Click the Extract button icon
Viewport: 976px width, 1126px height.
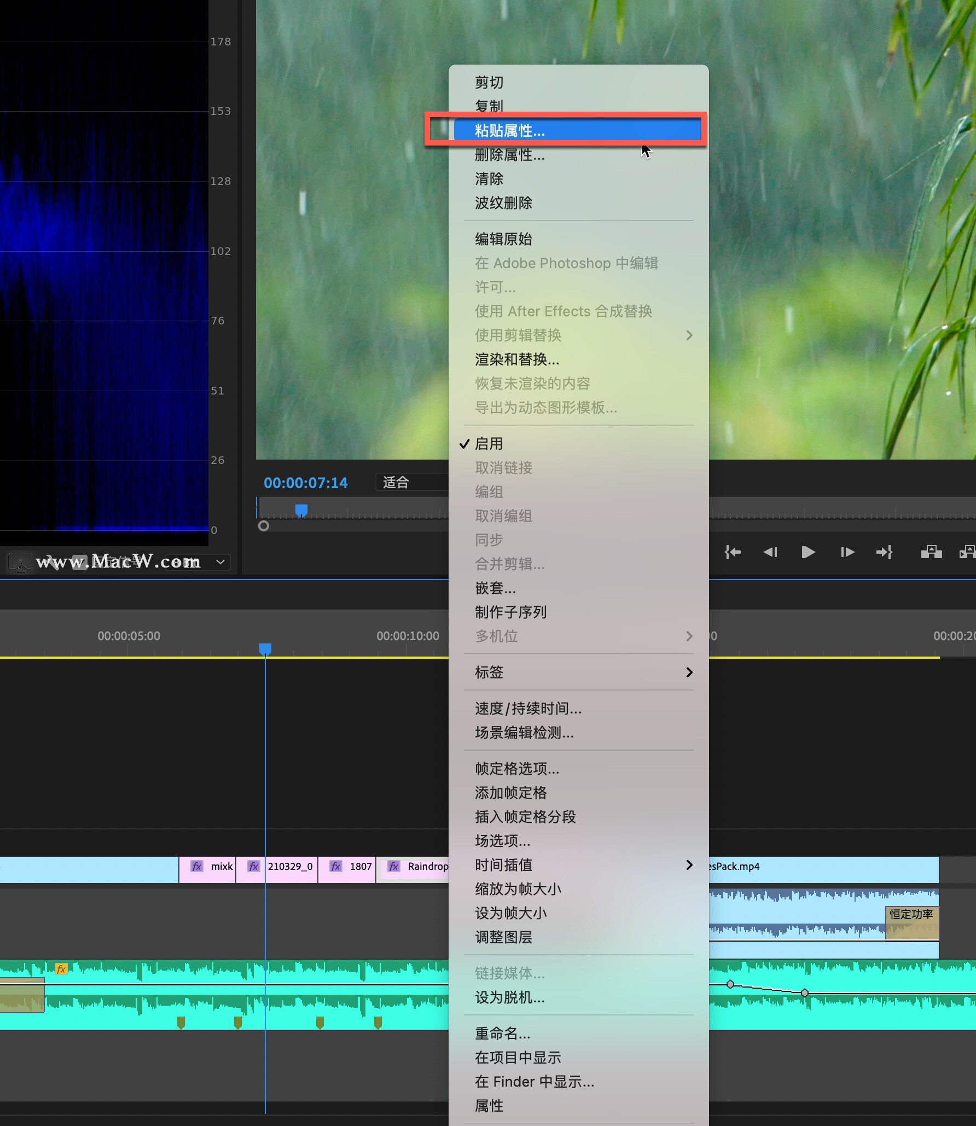click(967, 552)
